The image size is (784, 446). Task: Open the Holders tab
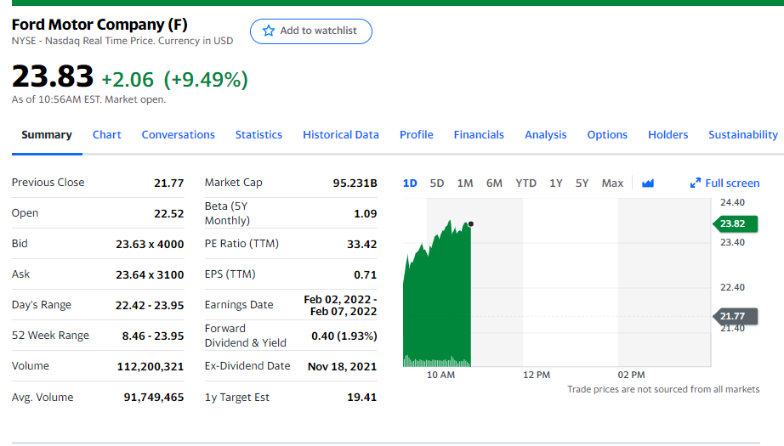668,135
